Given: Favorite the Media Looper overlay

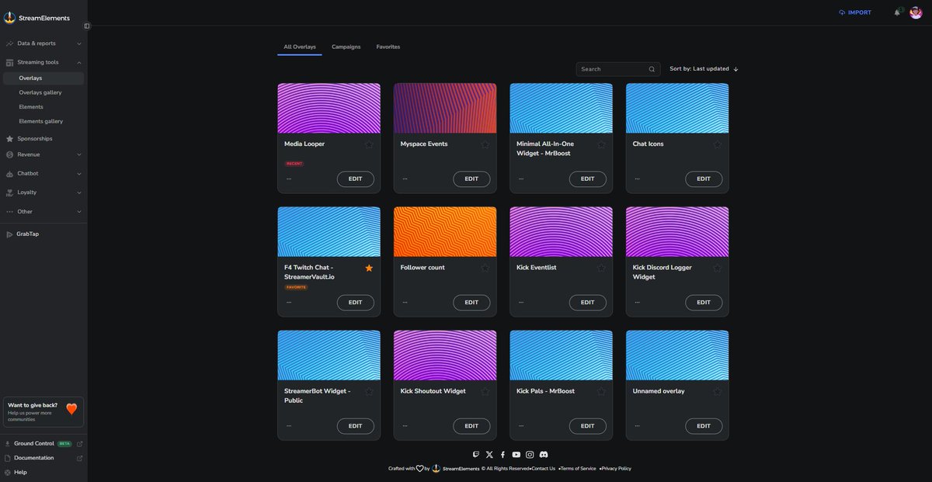Looking at the screenshot, I should point(369,144).
